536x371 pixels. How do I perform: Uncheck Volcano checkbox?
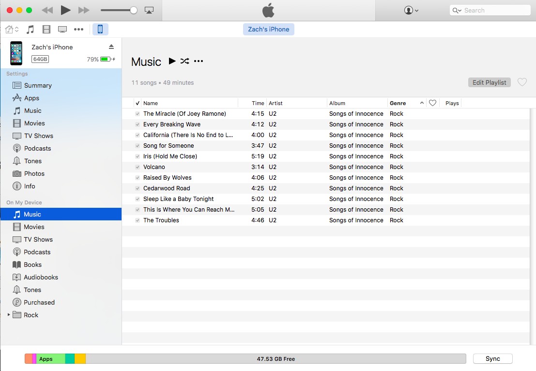coord(138,167)
